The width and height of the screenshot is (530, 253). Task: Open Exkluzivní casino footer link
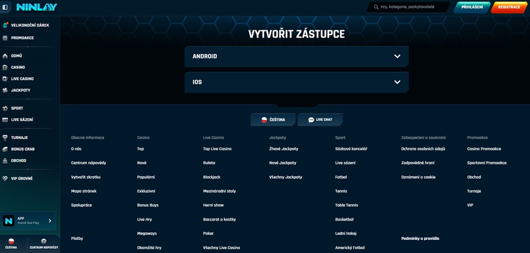(146, 191)
